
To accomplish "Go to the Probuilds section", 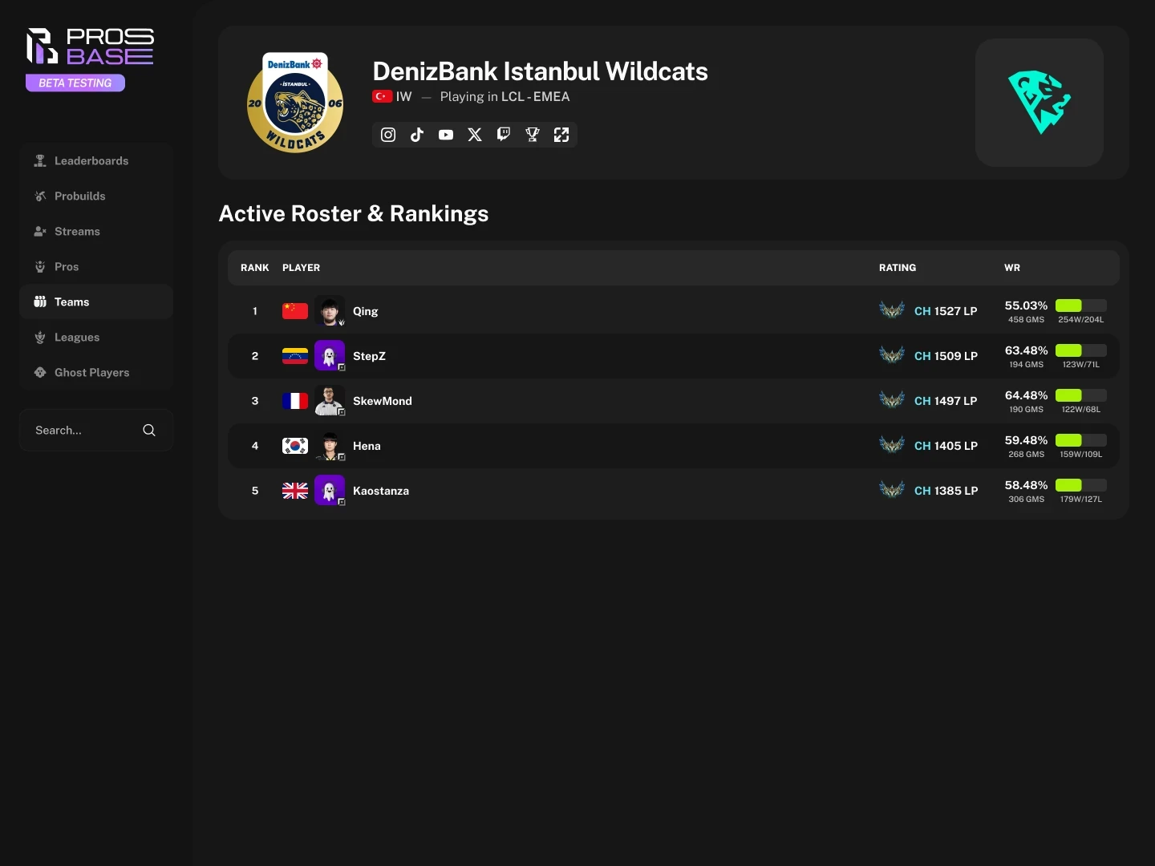I will [96, 196].
